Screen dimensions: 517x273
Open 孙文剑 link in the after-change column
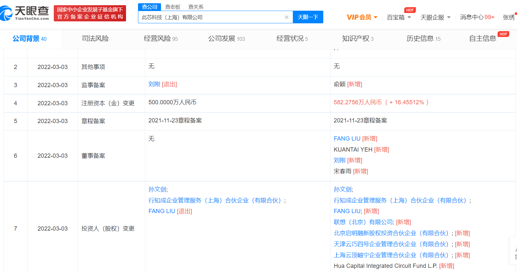[x=342, y=189]
